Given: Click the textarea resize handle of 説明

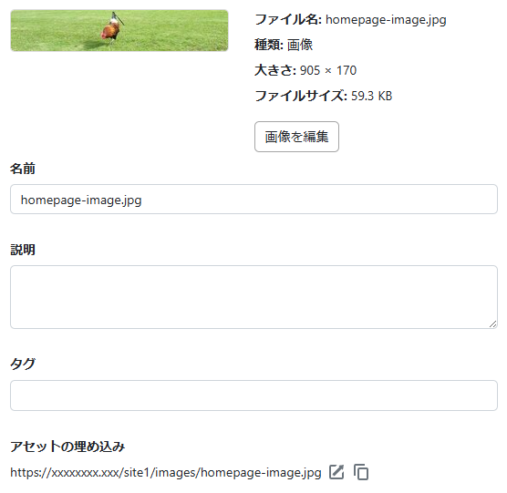Looking at the screenshot, I should coord(492,324).
